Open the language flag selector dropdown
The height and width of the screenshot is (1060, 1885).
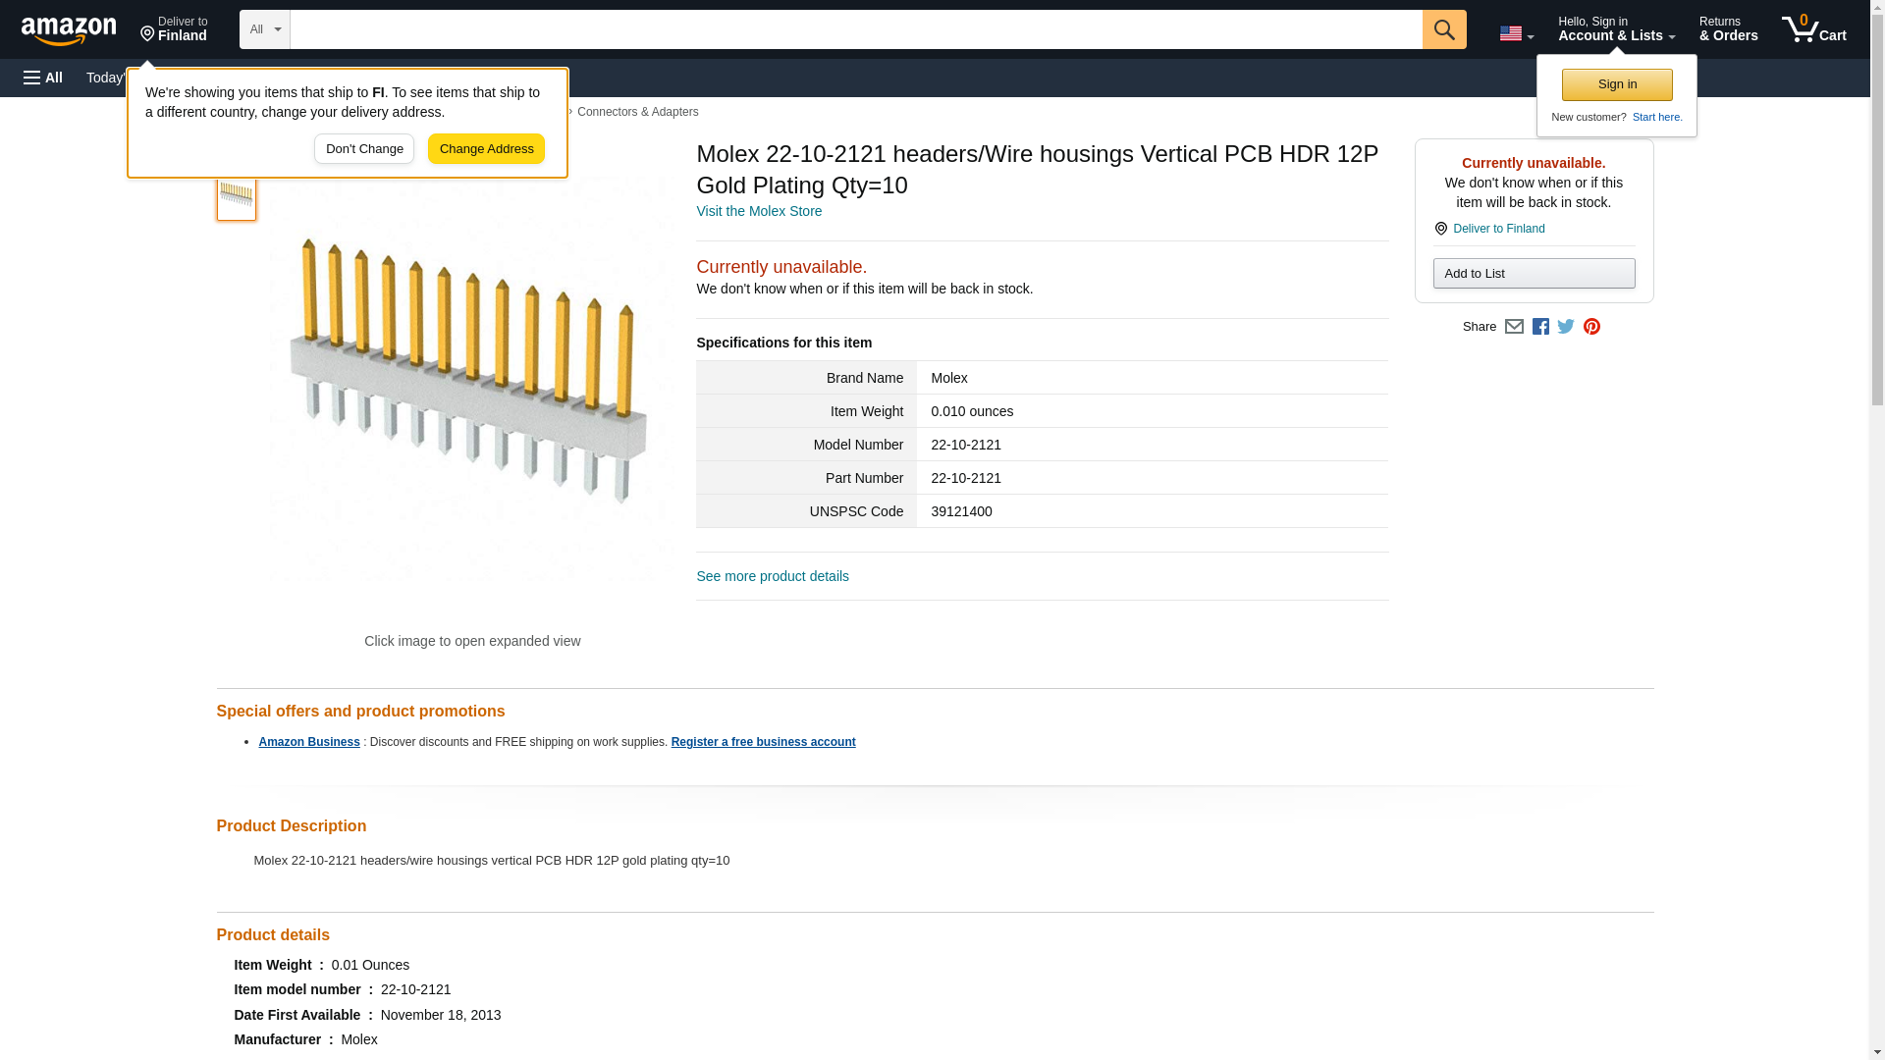click(x=1516, y=33)
